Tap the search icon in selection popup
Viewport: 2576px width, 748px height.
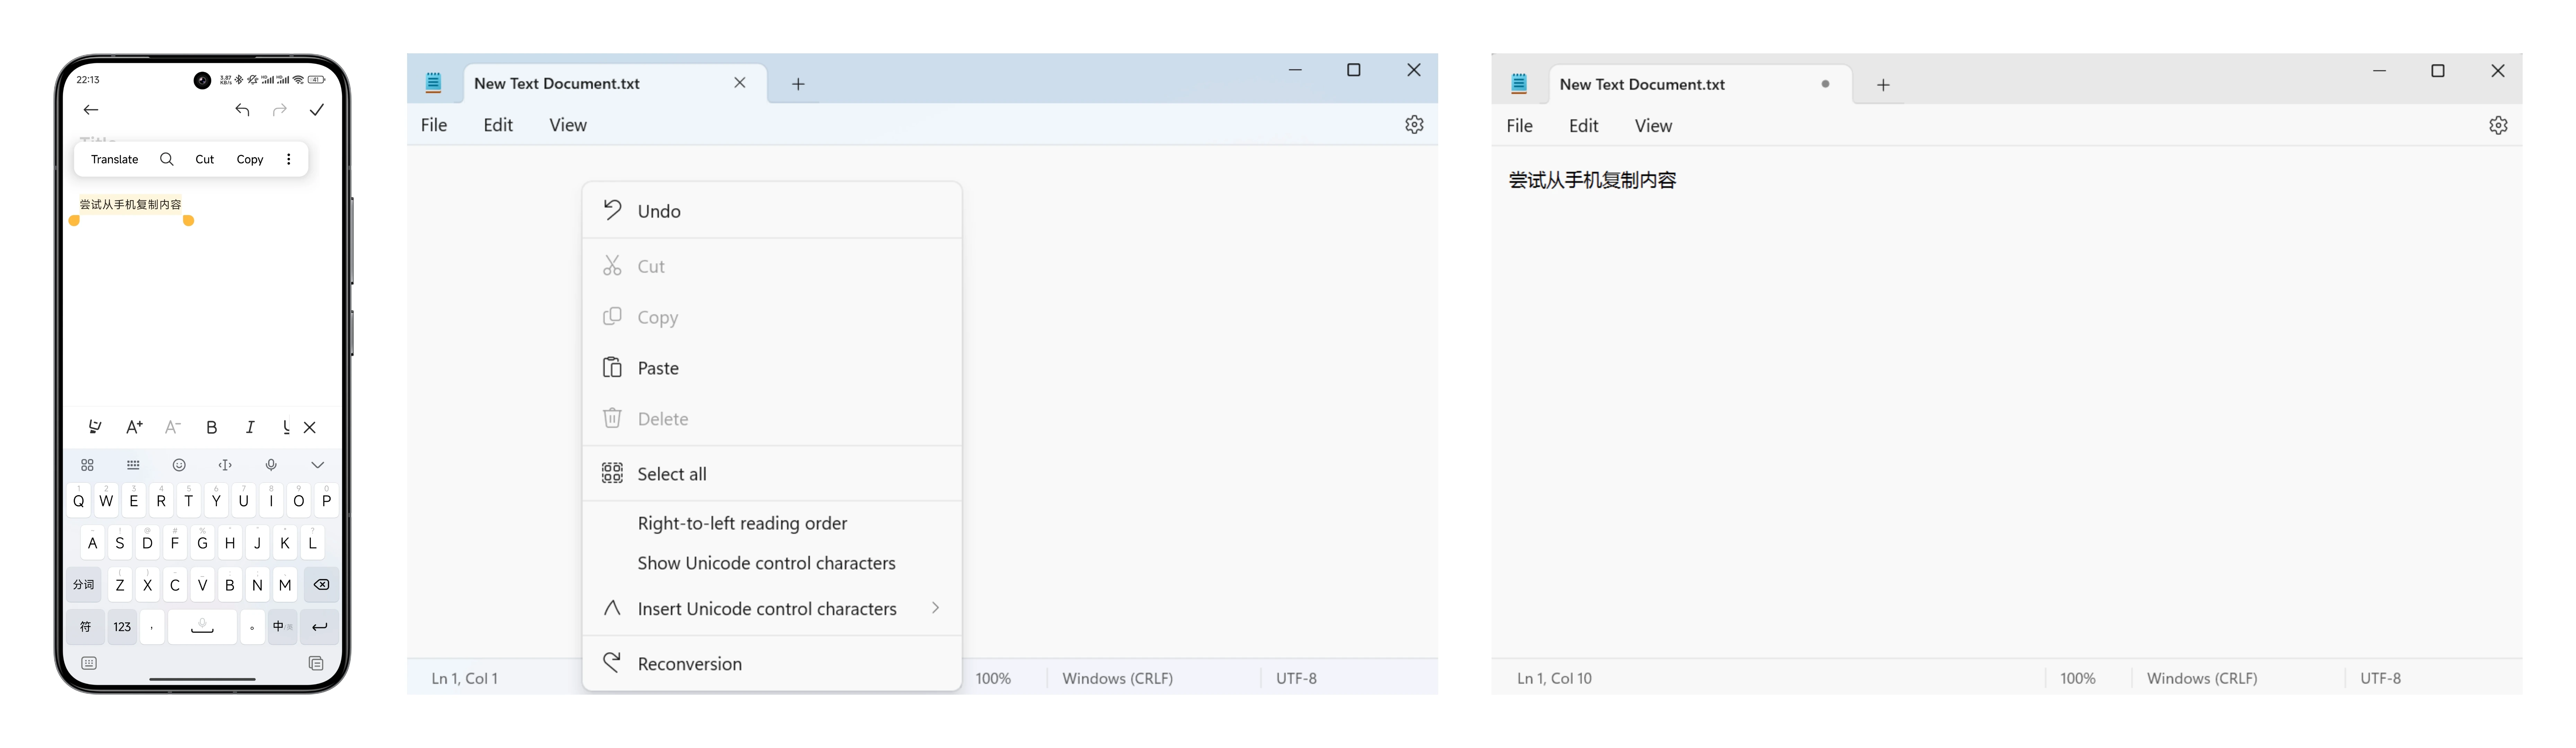(167, 159)
